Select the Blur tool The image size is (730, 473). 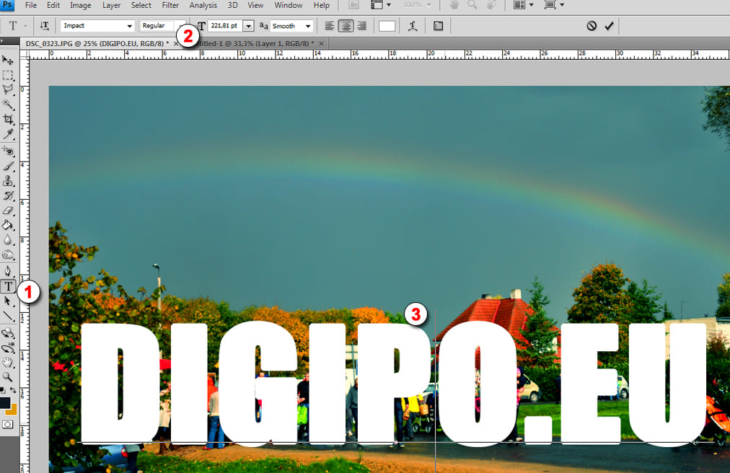coord(8,240)
